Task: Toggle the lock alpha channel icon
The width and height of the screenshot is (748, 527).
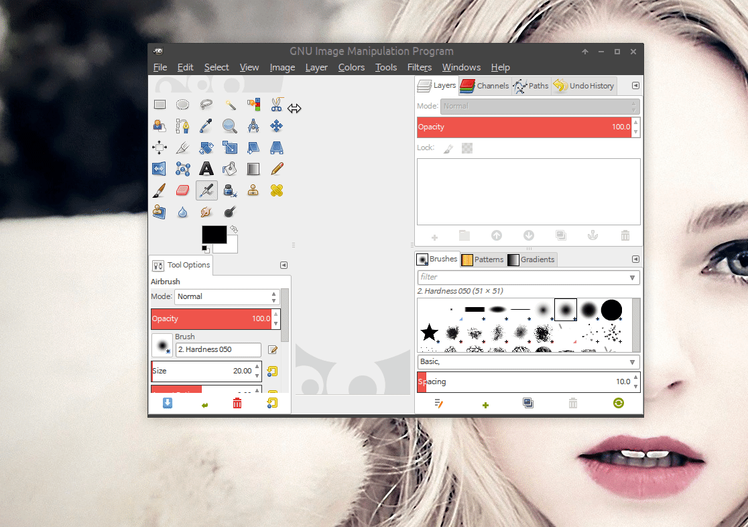Action: [467, 148]
